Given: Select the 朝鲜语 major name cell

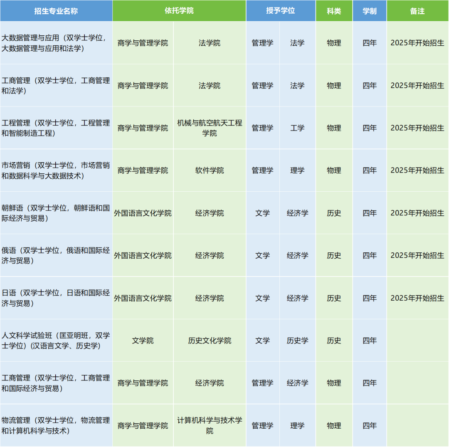Looking at the screenshot, I should pyautogui.click(x=56, y=213).
